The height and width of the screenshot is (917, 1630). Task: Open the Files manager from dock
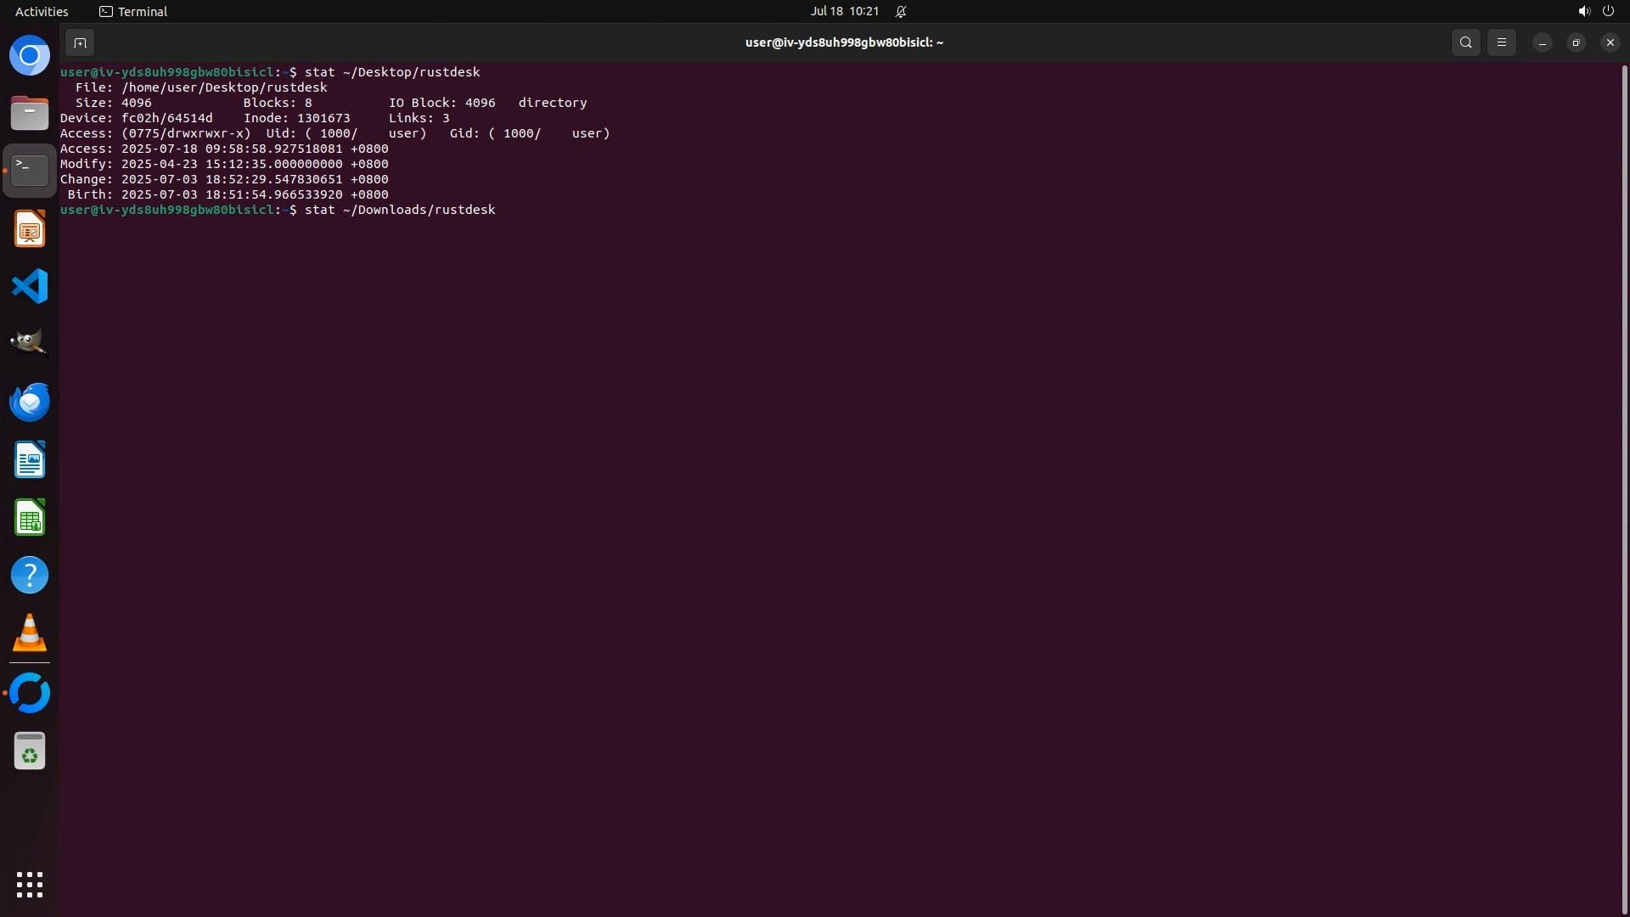[x=30, y=114]
